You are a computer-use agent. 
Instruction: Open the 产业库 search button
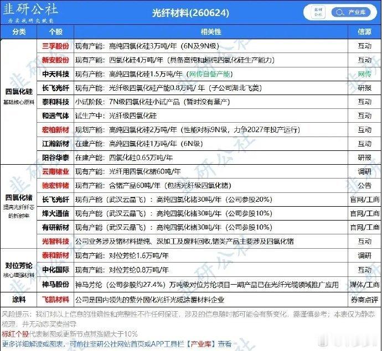click(351, 12)
